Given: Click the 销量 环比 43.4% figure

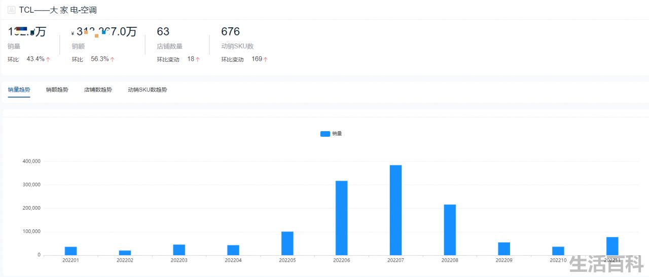Looking at the screenshot, I should coord(35,59).
